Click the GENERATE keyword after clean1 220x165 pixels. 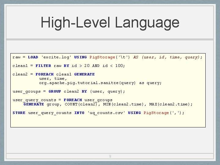[84, 74]
